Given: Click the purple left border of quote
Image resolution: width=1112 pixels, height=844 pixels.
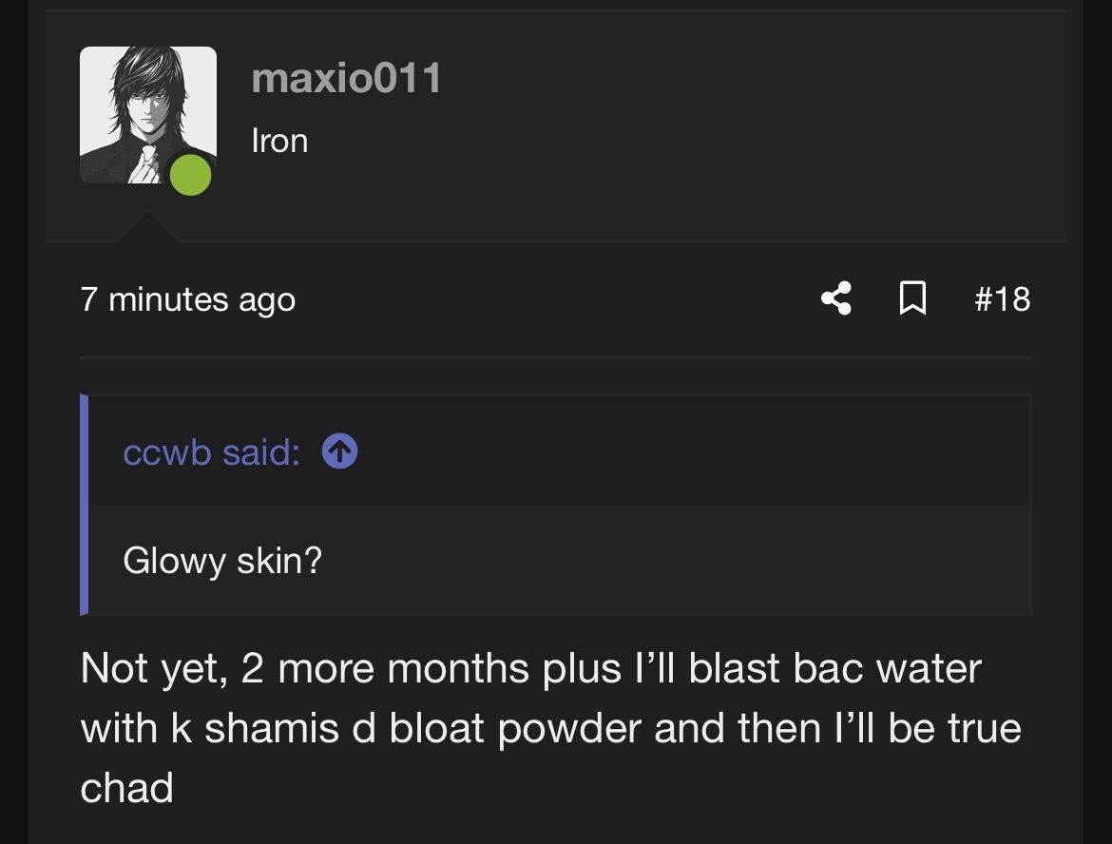Looking at the screenshot, I should click(x=85, y=504).
